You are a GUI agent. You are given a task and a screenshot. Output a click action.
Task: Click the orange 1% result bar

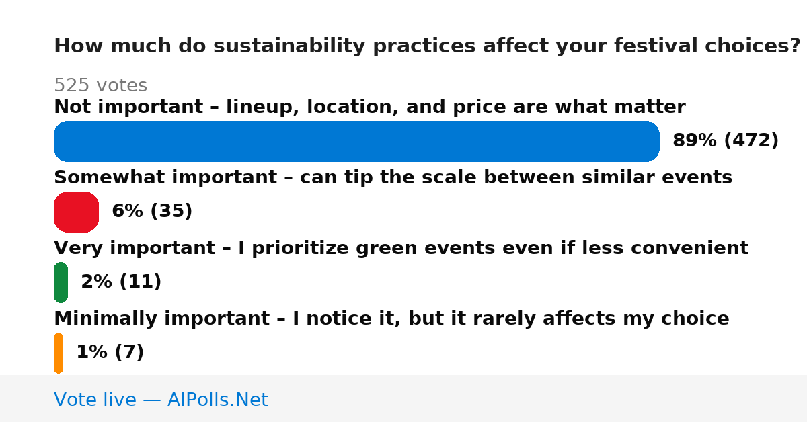point(59,353)
